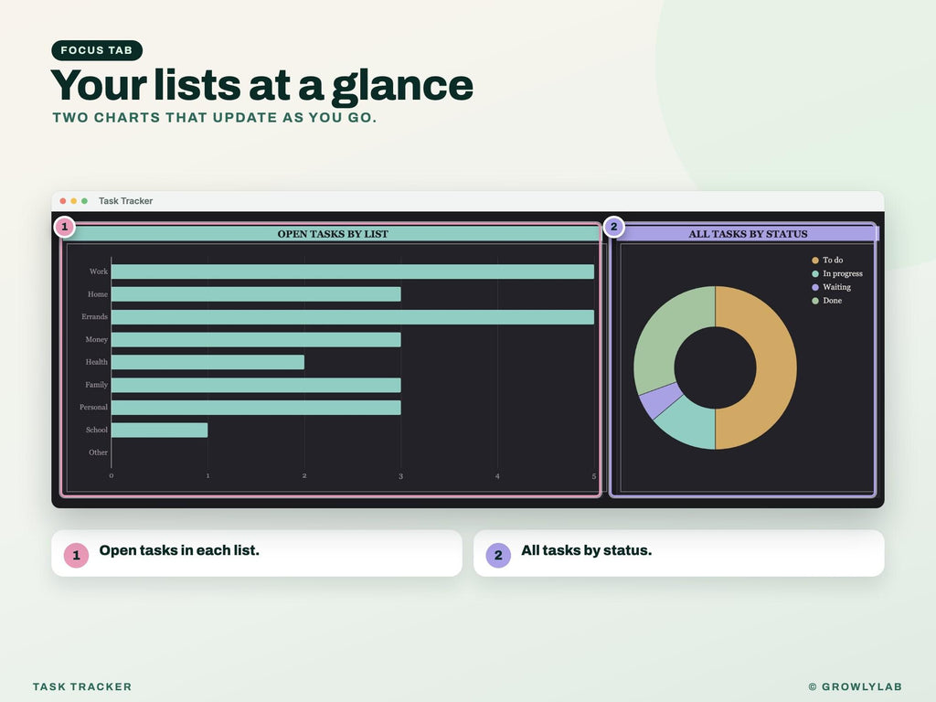936x702 pixels.
Task: Click the Done legend color dot
Action: click(x=814, y=301)
